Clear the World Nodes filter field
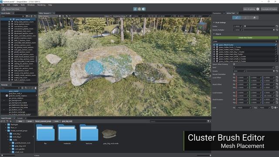Viewport: 279px width, 157px height. [23, 16]
